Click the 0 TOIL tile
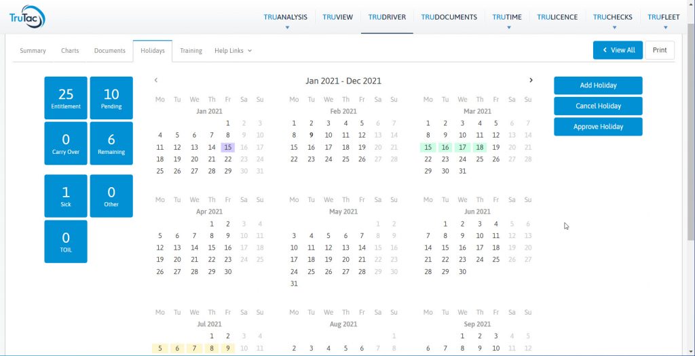This screenshot has height=356, width=695. tap(66, 241)
